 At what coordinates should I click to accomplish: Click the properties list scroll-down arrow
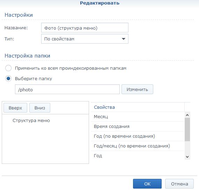pyautogui.click(x=187, y=157)
